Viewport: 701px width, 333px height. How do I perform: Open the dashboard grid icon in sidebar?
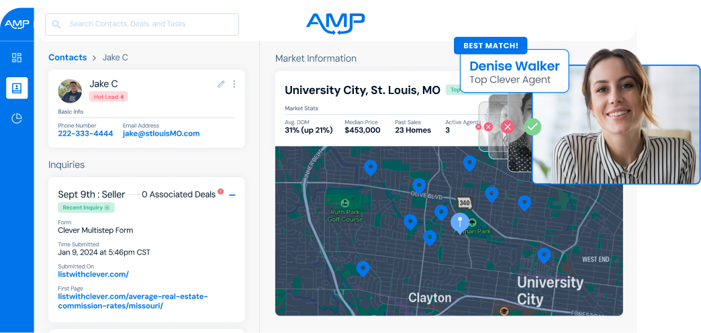pos(17,58)
